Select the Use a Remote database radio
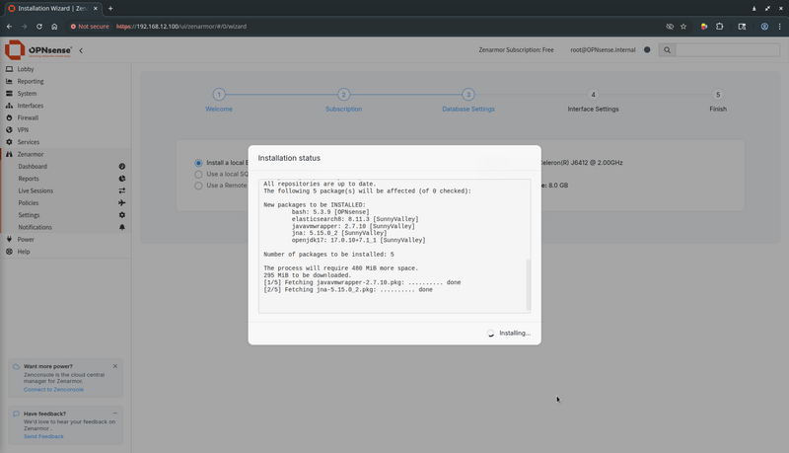This screenshot has height=453, width=789. [198, 186]
